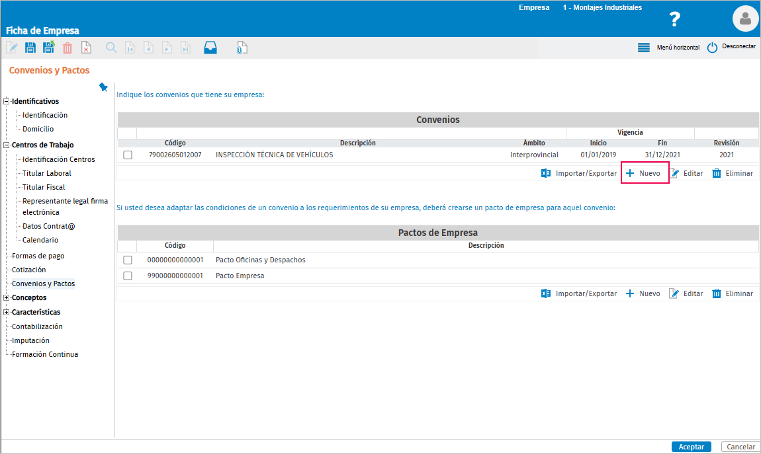The height and width of the screenshot is (454, 761).
Task: Select the Inspección Técnica de Vehículos convenio checkbox
Action: [x=128, y=155]
